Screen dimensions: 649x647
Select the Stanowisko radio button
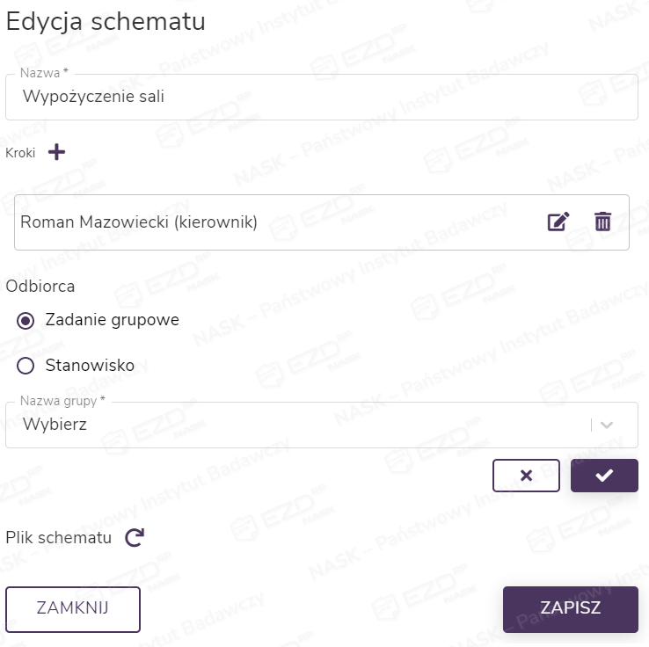pyautogui.click(x=26, y=366)
